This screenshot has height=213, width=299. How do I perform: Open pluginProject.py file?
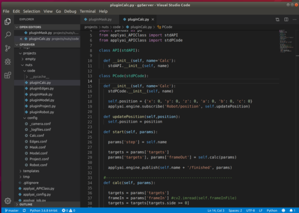tap(47, 106)
